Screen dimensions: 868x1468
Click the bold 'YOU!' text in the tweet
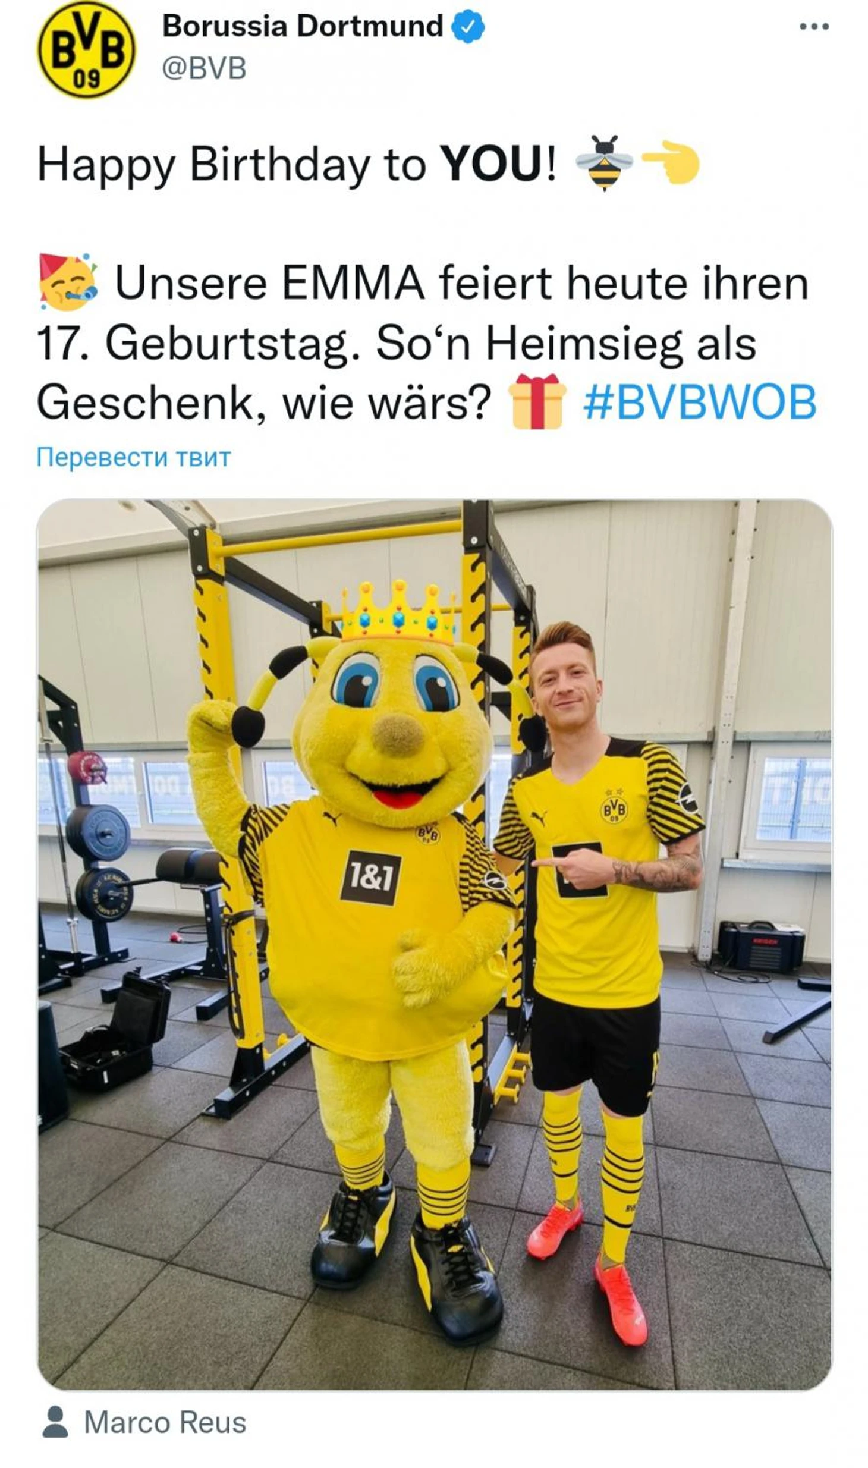[498, 164]
